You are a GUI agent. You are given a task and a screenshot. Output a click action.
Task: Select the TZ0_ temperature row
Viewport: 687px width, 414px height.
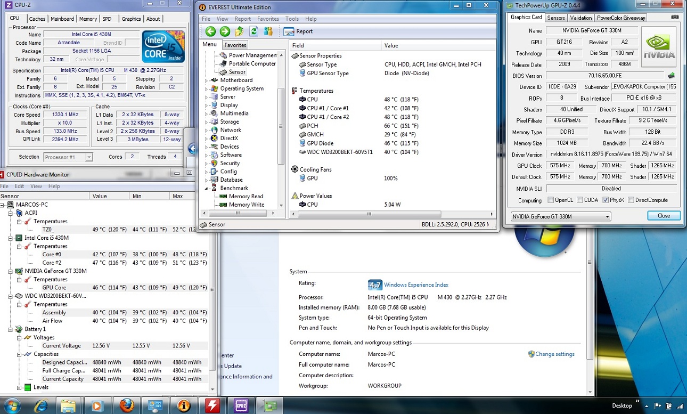tap(125, 230)
